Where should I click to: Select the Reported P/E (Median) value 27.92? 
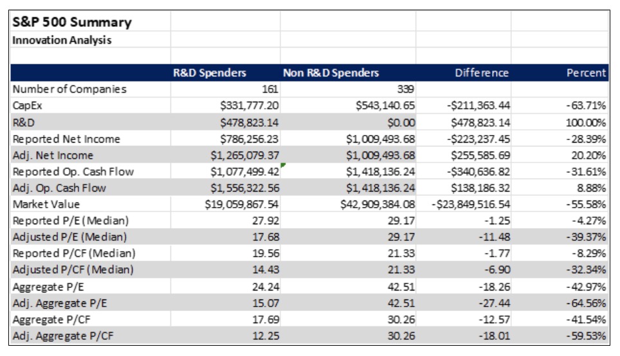click(265, 220)
